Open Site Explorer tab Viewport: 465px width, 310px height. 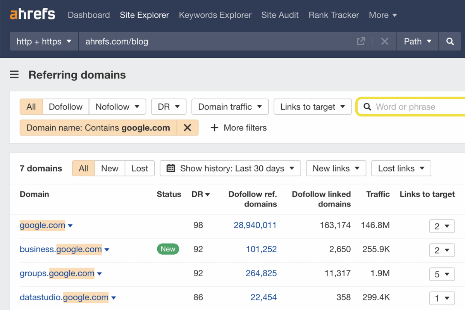145,15
